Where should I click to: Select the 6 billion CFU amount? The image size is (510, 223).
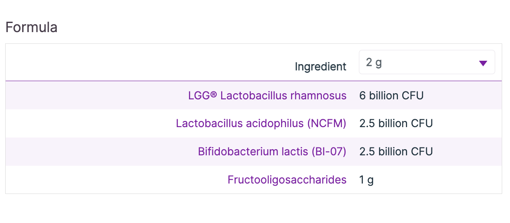391,95
